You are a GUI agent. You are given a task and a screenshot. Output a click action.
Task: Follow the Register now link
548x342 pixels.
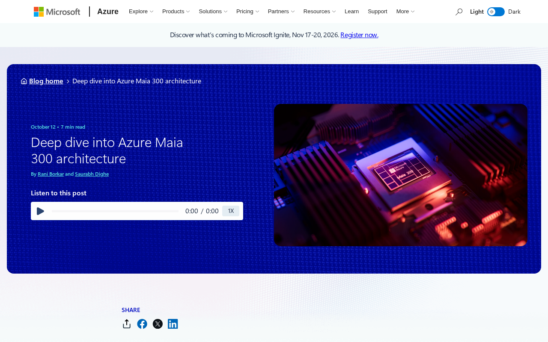click(x=359, y=35)
